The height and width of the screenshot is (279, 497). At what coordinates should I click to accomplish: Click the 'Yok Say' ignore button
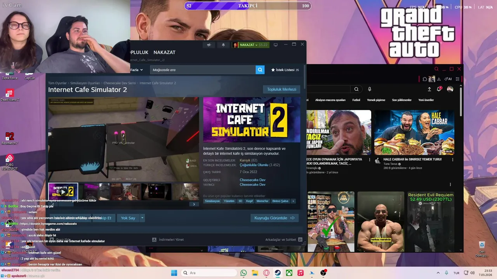coord(128,218)
